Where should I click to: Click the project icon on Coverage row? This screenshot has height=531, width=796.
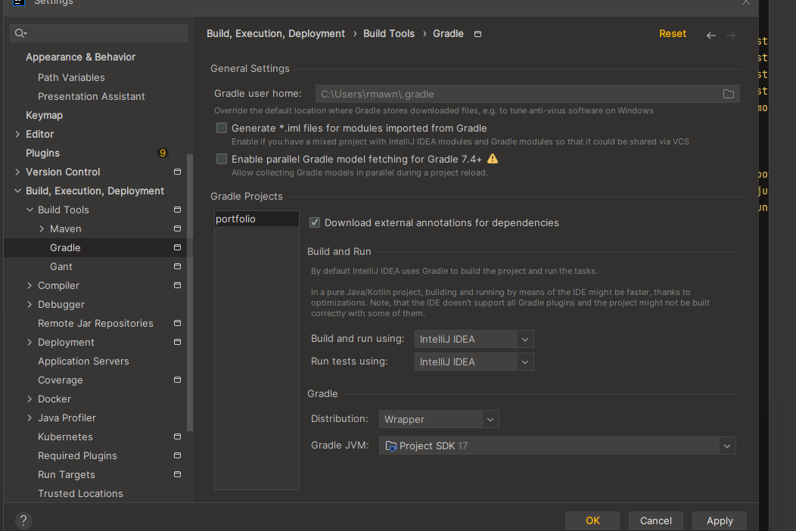[177, 380]
